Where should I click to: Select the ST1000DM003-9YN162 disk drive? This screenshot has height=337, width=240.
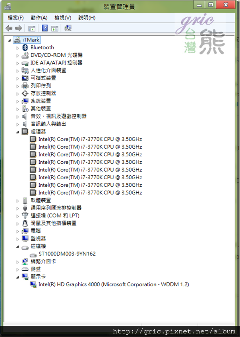coord(67,254)
